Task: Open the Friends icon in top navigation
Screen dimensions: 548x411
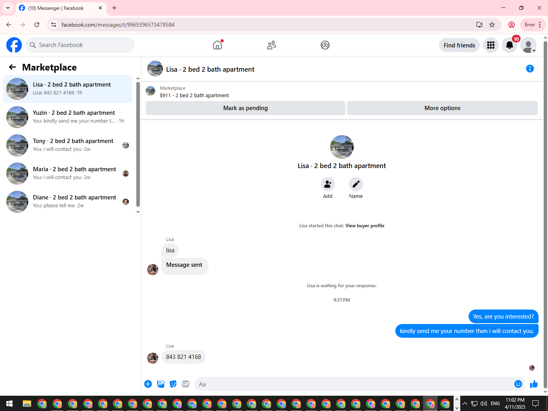Action: 271,45
